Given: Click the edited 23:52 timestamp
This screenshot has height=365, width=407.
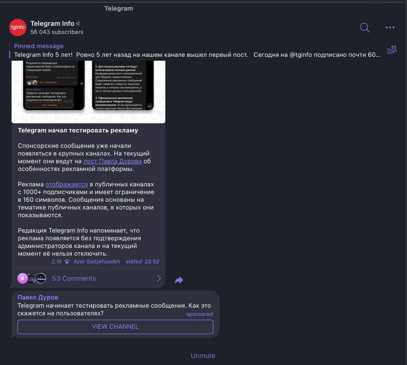Looking at the screenshot, I should coord(142,261).
